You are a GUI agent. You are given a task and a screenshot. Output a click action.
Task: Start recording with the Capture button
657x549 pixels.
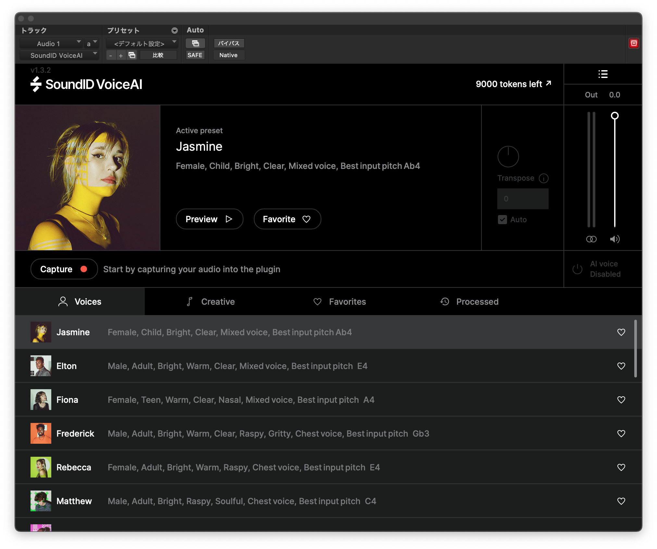pos(64,269)
